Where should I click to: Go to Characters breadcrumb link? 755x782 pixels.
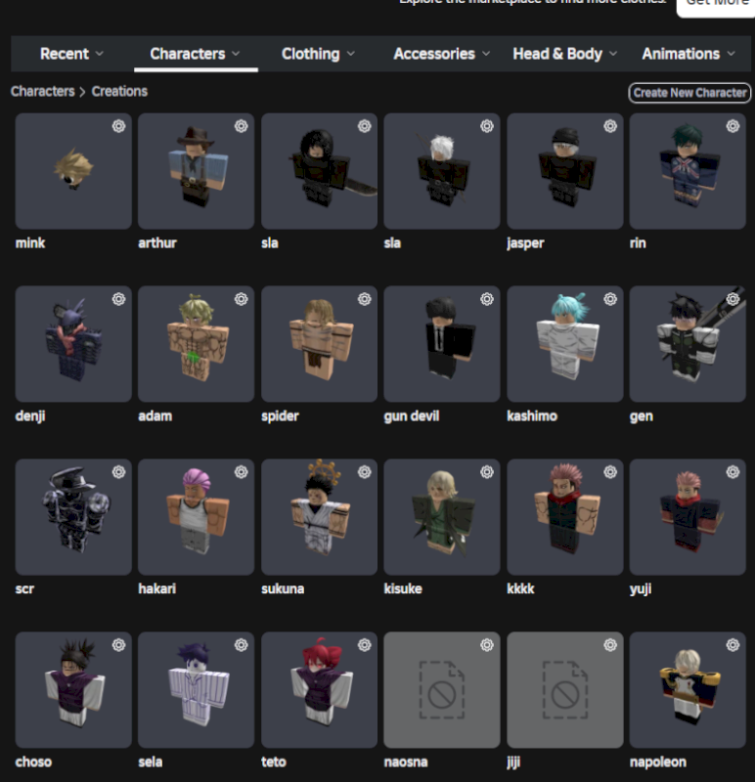point(42,91)
